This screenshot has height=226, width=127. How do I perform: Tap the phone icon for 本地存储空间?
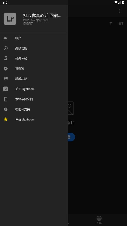[x=6, y=99]
